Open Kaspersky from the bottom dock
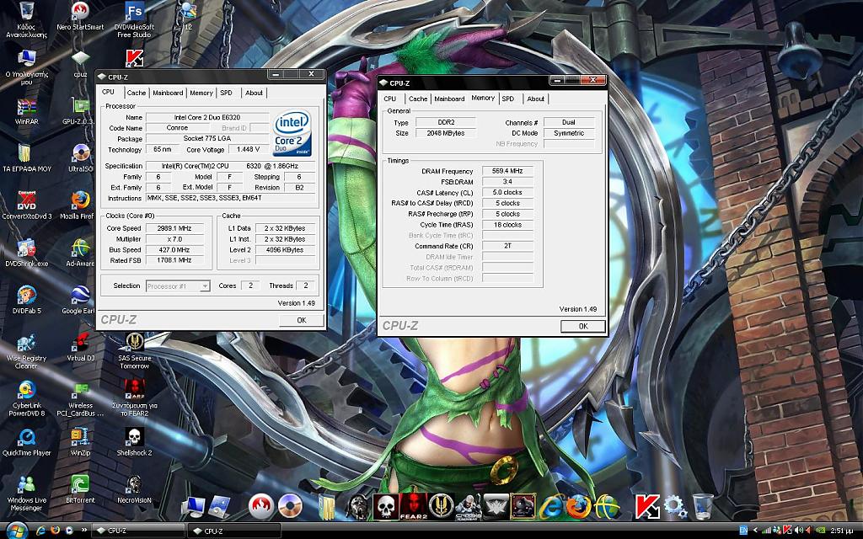The height and width of the screenshot is (539, 863). (x=647, y=506)
